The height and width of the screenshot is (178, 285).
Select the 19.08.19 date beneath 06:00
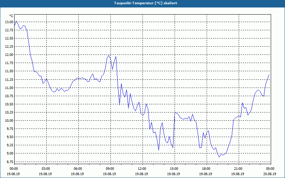[x=77, y=174]
